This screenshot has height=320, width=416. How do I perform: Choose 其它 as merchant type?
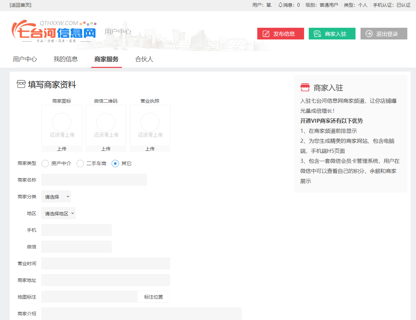pos(115,164)
